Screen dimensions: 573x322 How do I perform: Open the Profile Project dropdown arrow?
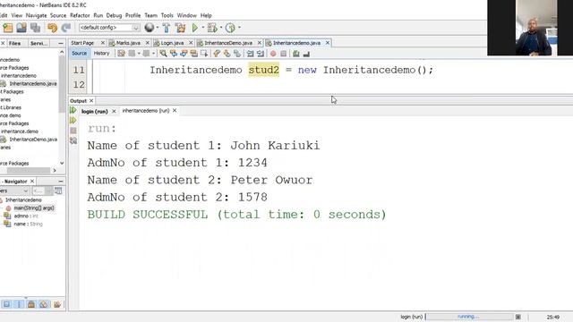(239, 28)
